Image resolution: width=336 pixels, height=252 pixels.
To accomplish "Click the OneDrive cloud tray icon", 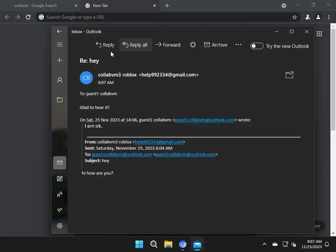I will click(275, 244).
